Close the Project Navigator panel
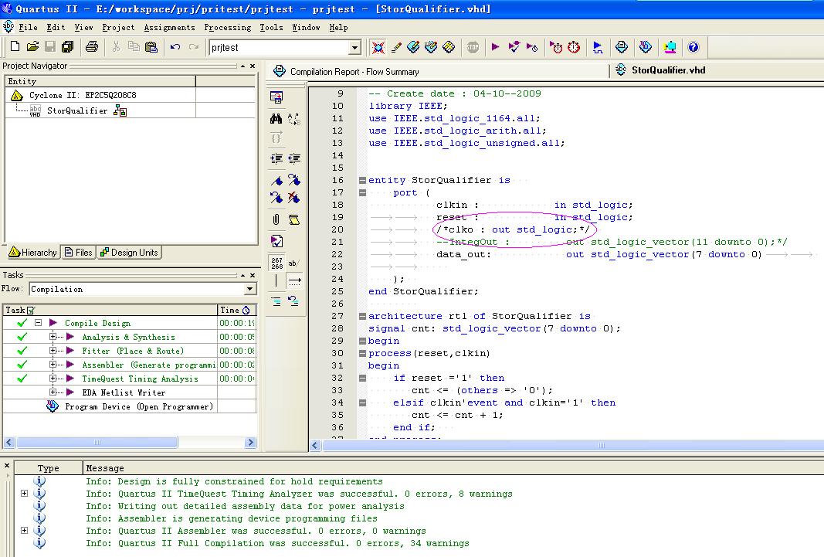 (253, 66)
